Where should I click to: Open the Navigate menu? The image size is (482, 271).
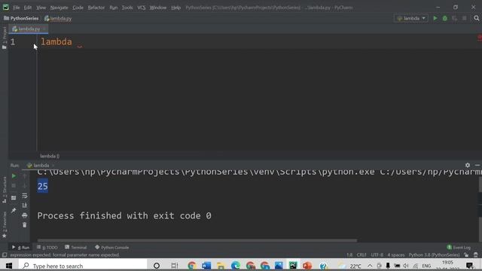(59, 8)
